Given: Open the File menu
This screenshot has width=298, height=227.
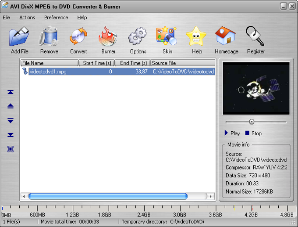Looking at the screenshot, I should 6,18.
